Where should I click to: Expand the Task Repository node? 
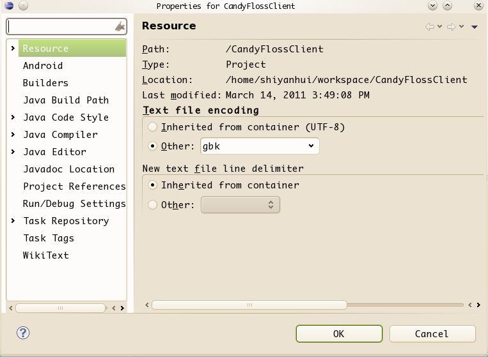point(13,221)
